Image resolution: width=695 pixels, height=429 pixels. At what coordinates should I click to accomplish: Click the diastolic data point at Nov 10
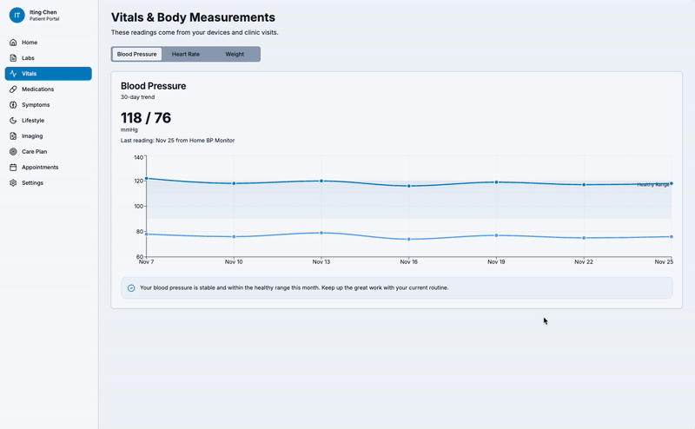(234, 237)
